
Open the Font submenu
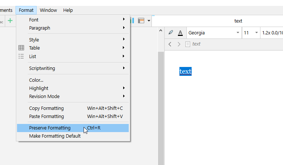point(34,20)
